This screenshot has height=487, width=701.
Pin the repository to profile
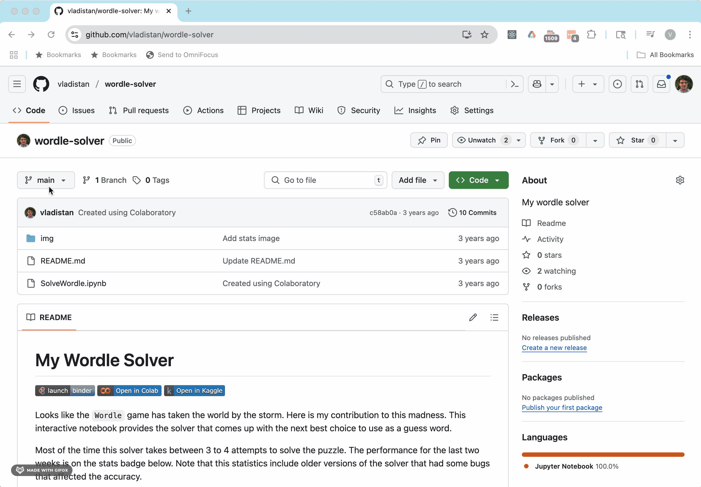pyautogui.click(x=429, y=140)
